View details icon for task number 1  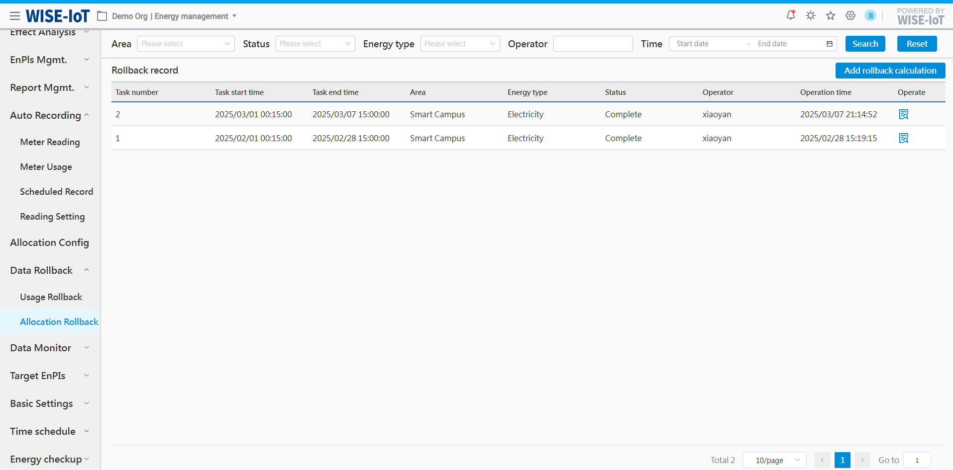(x=904, y=138)
